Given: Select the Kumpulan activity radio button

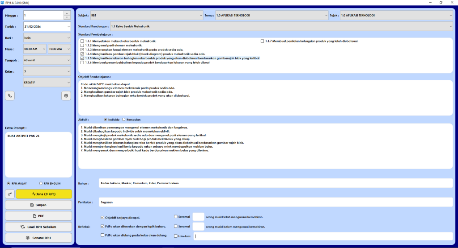Looking at the screenshot, I should click(x=124, y=120).
